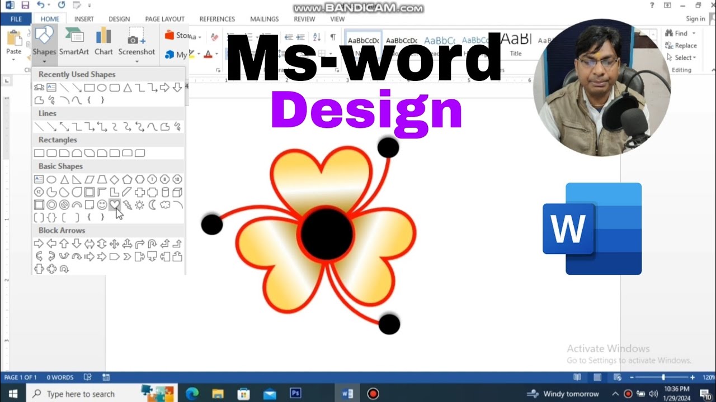This screenshot has width=716, height=402.
Task: Open File Explorer from the taskbar
Action: coord(218,394)
